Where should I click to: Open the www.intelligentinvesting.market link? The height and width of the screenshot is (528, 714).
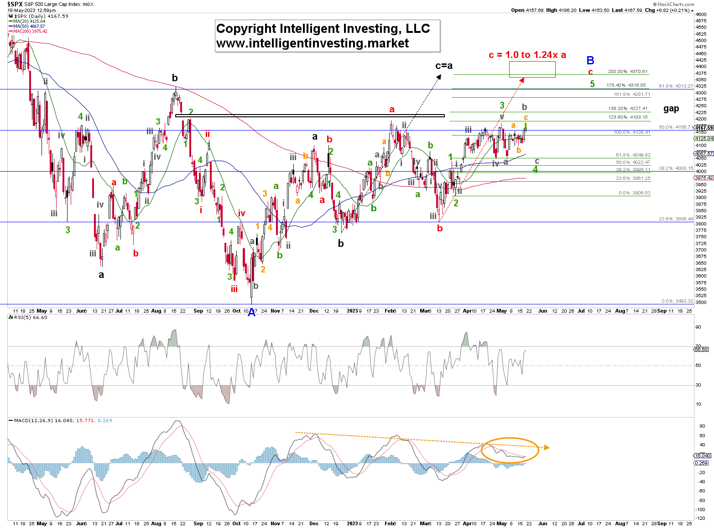click(x=313, y=43)
